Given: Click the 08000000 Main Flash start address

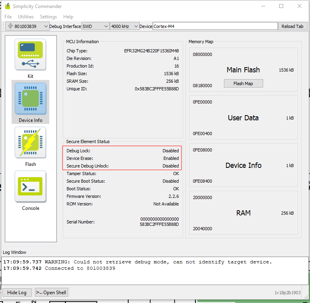Looking at the screenshot, I should pyautogui.click(x=202, y=54).
